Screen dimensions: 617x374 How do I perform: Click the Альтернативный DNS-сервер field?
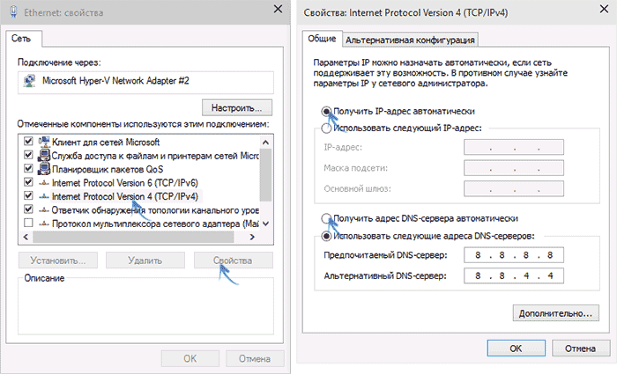point(514,275)
